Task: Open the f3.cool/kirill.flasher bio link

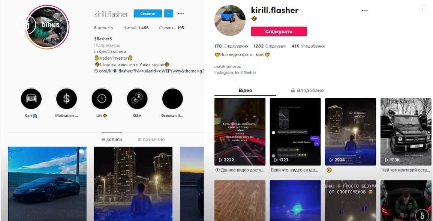Action: coord(149,71)
